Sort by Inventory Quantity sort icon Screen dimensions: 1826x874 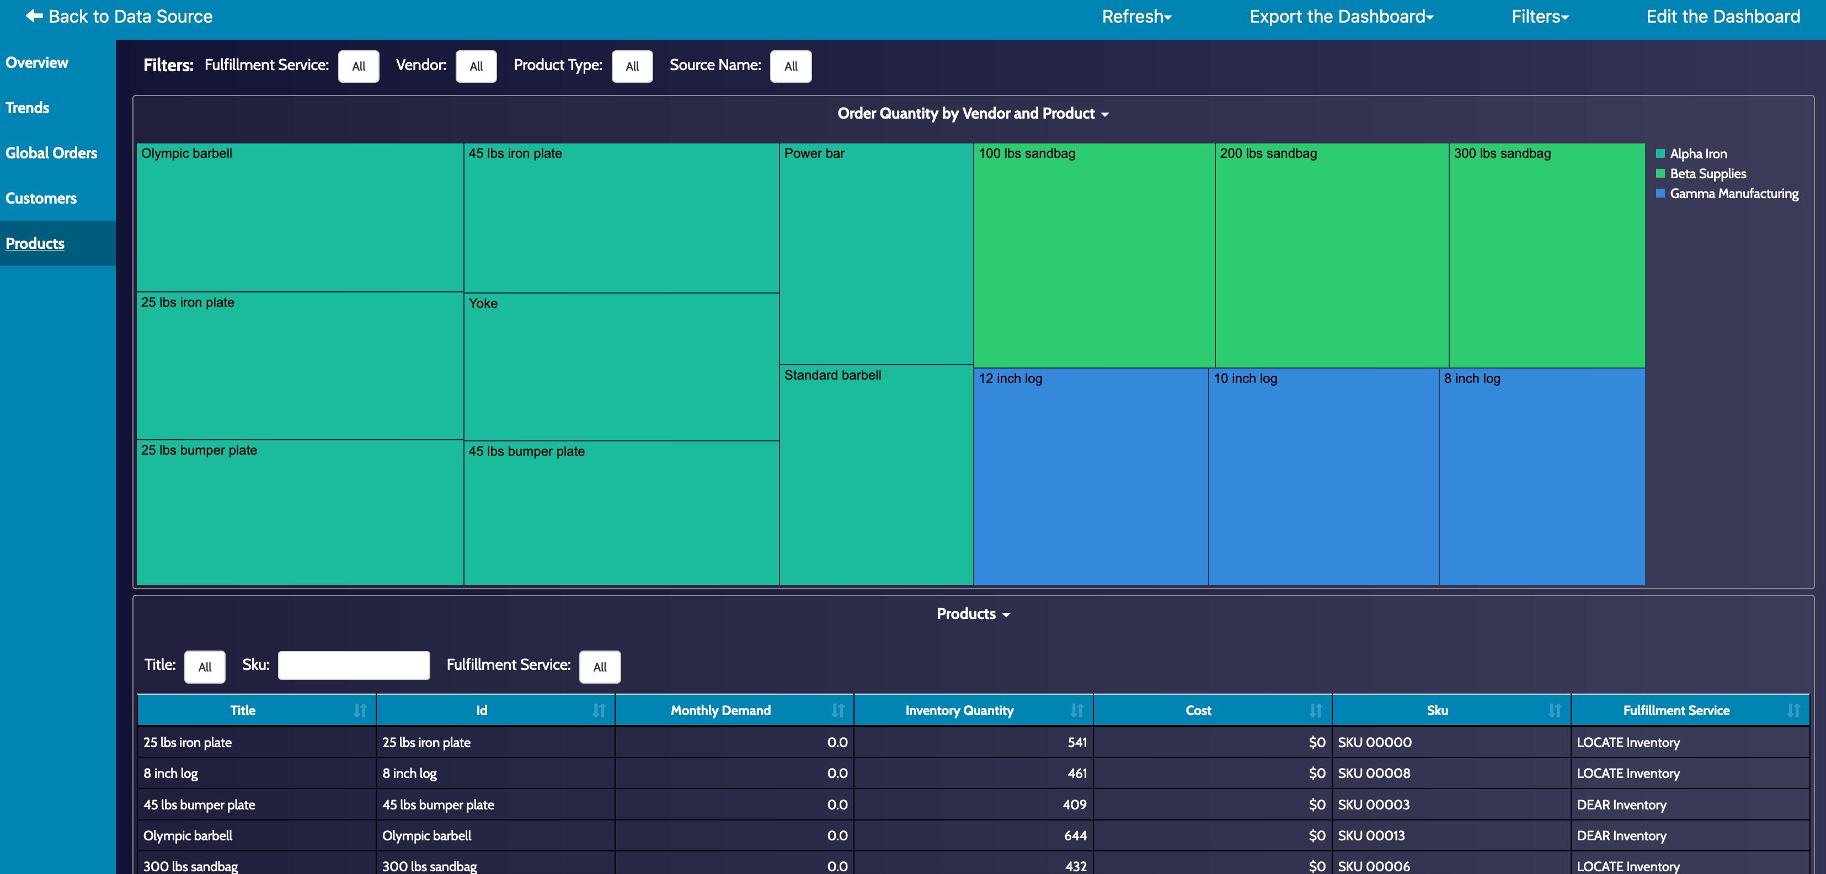(x=1077, y=710)
